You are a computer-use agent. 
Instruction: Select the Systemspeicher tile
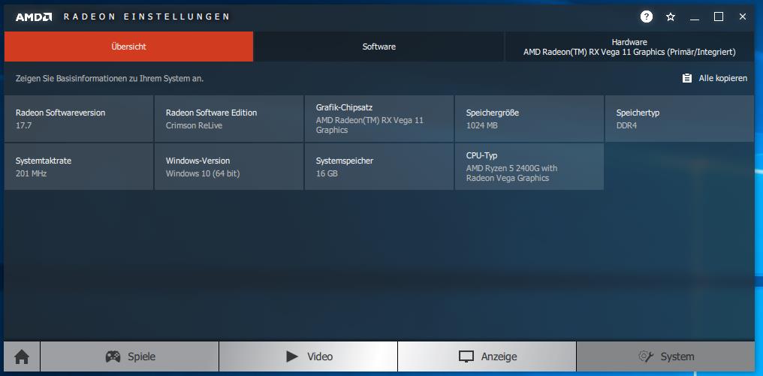379,167
